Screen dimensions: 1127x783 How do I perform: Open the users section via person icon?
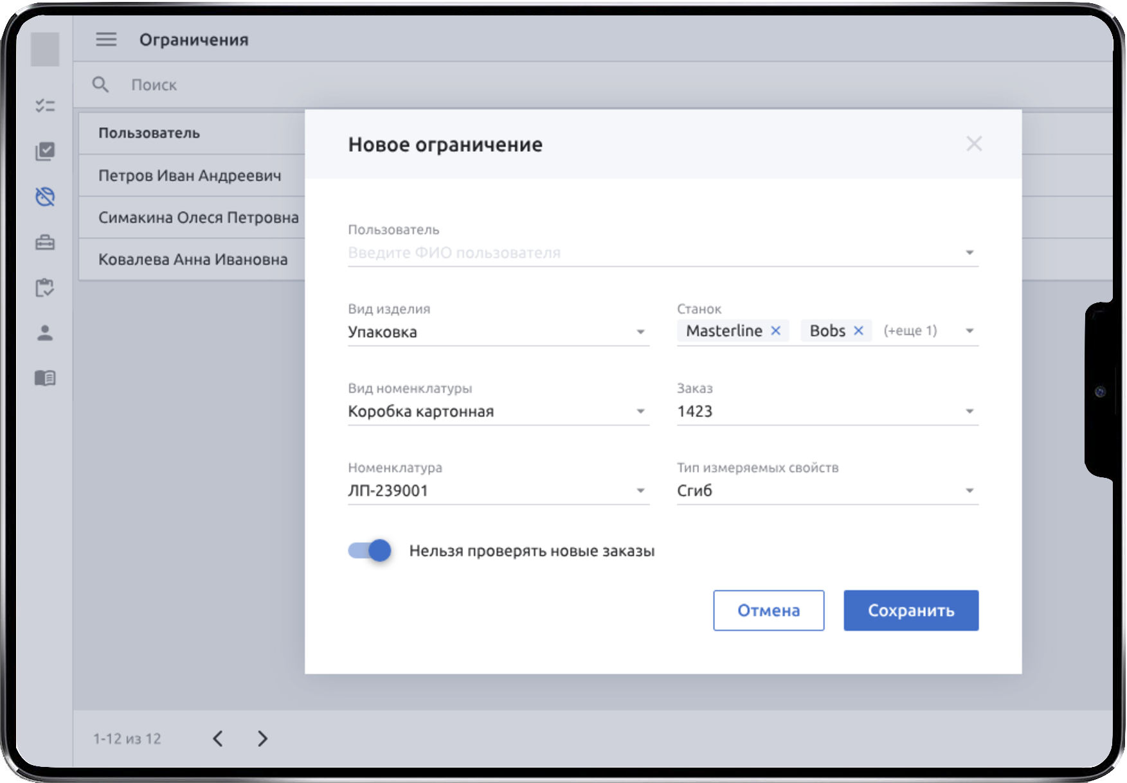(x=45, y=333)
